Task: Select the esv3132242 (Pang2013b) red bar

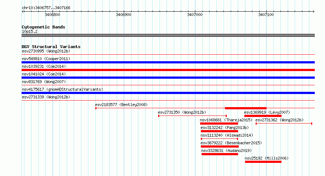Action: [x=219, y=131]
